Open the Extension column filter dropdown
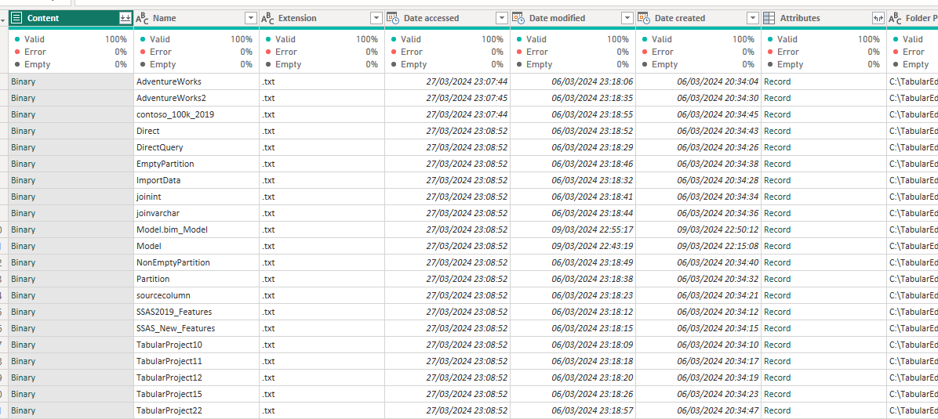 click(x=376, y=19)
